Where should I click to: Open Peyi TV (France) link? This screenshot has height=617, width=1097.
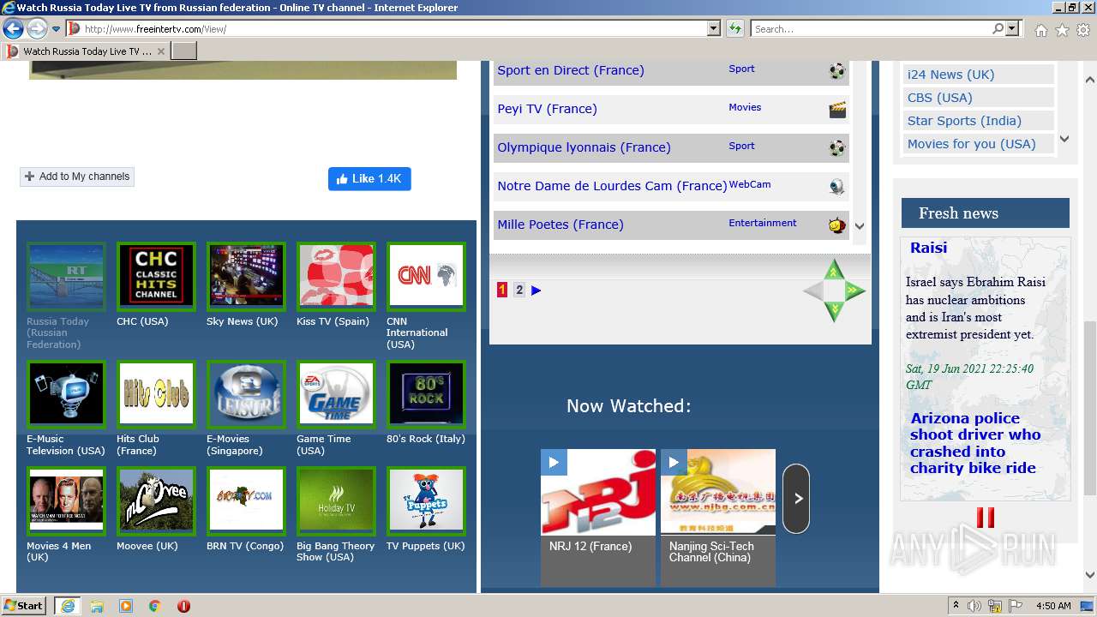[547, 109]
